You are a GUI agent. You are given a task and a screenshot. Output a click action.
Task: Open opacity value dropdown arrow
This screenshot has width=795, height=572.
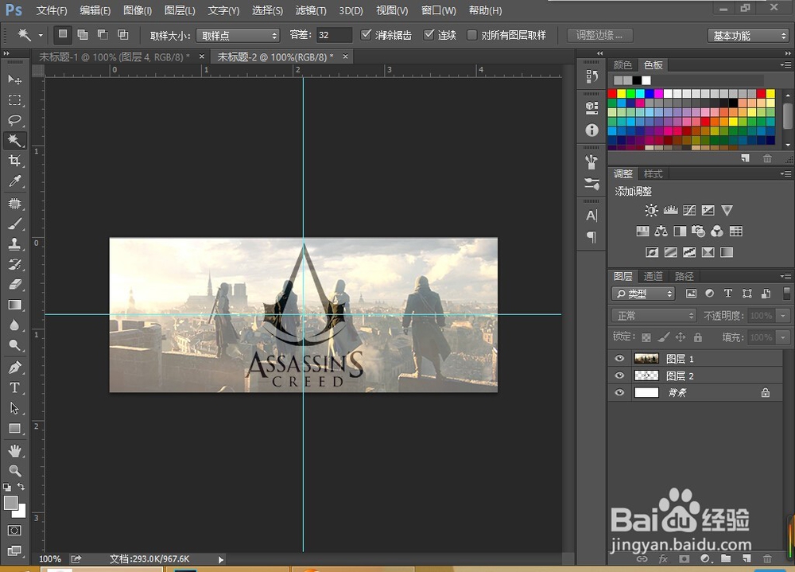pos(783,316)
